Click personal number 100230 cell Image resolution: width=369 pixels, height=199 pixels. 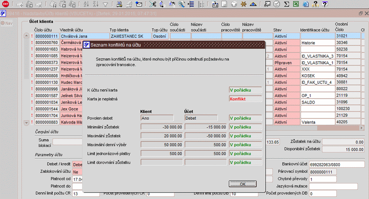click(x=348, y=109)
